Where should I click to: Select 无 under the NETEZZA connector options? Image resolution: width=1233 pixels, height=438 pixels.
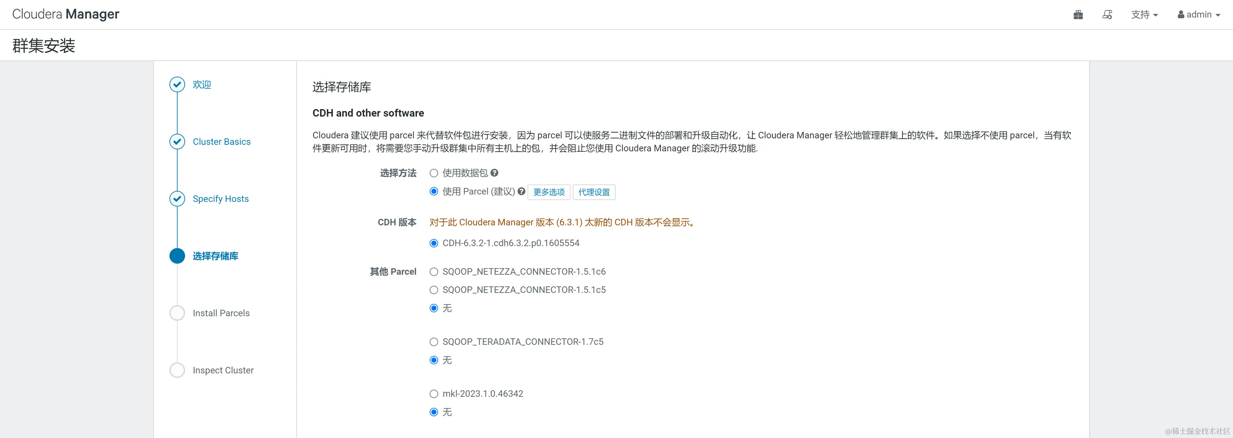pyautogui.click(x=434, y=308)
